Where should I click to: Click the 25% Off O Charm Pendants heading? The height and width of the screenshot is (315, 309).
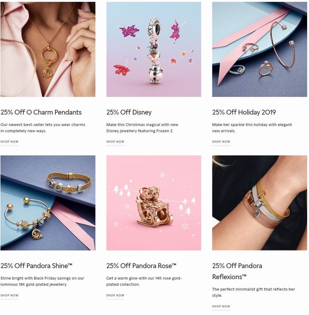coord(41,112)
